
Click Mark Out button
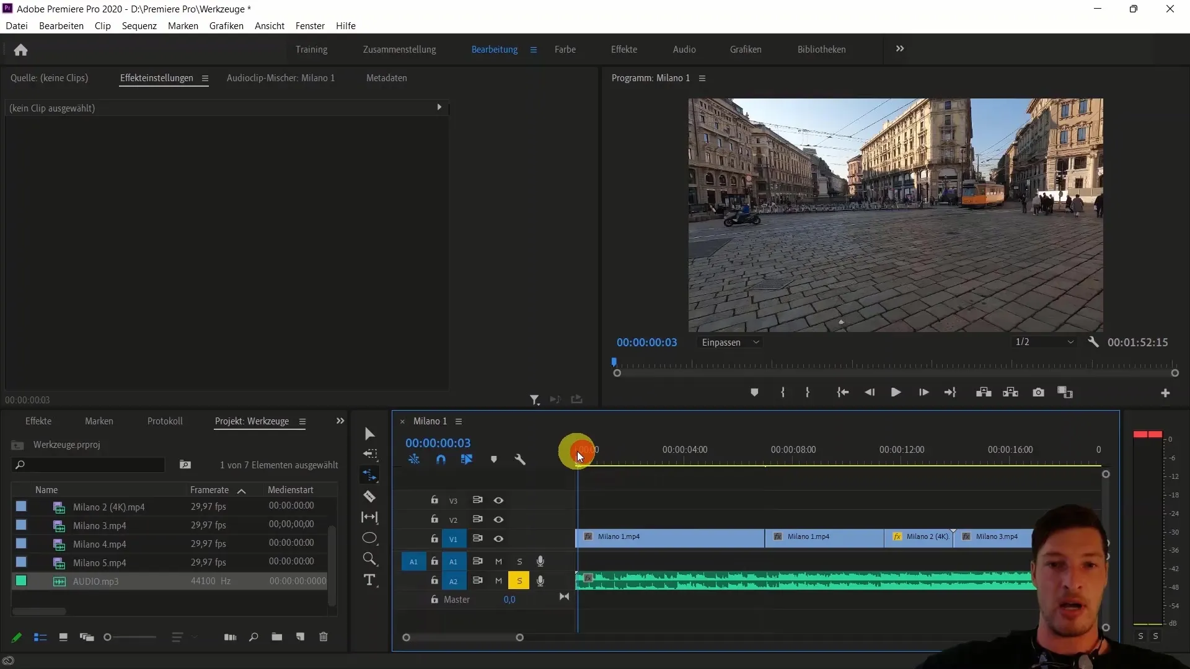pyautogui.click(x=808, y=392)
